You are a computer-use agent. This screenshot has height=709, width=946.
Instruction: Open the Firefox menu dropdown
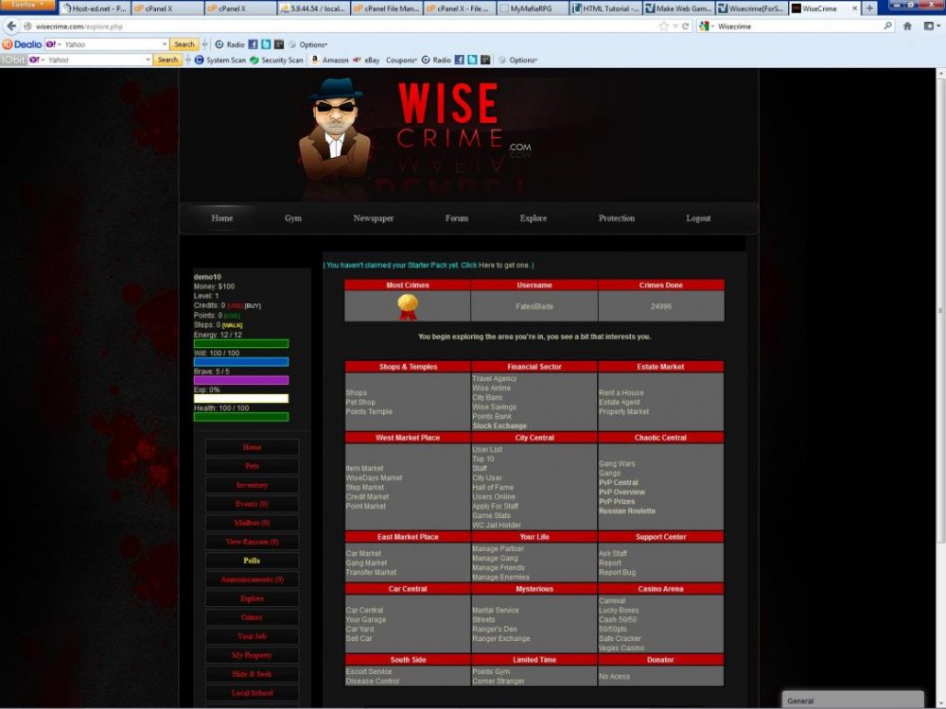(x=27, y=5)
